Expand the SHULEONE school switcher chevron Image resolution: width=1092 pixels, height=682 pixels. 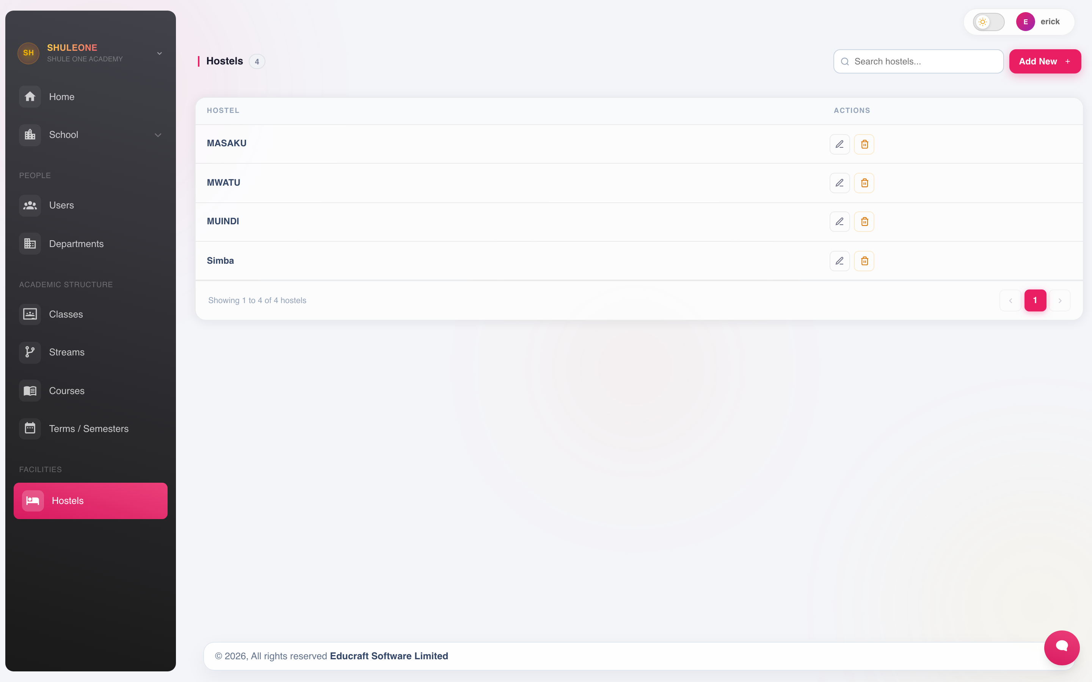[x=159, y=53]
